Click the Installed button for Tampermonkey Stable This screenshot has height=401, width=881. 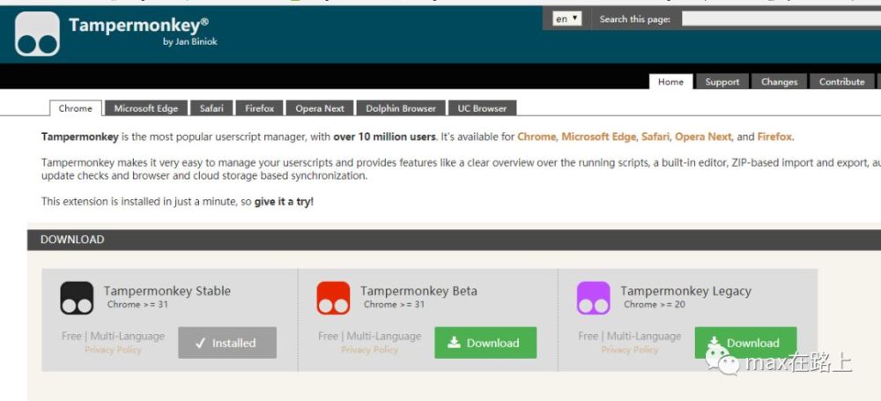(227, 343)
